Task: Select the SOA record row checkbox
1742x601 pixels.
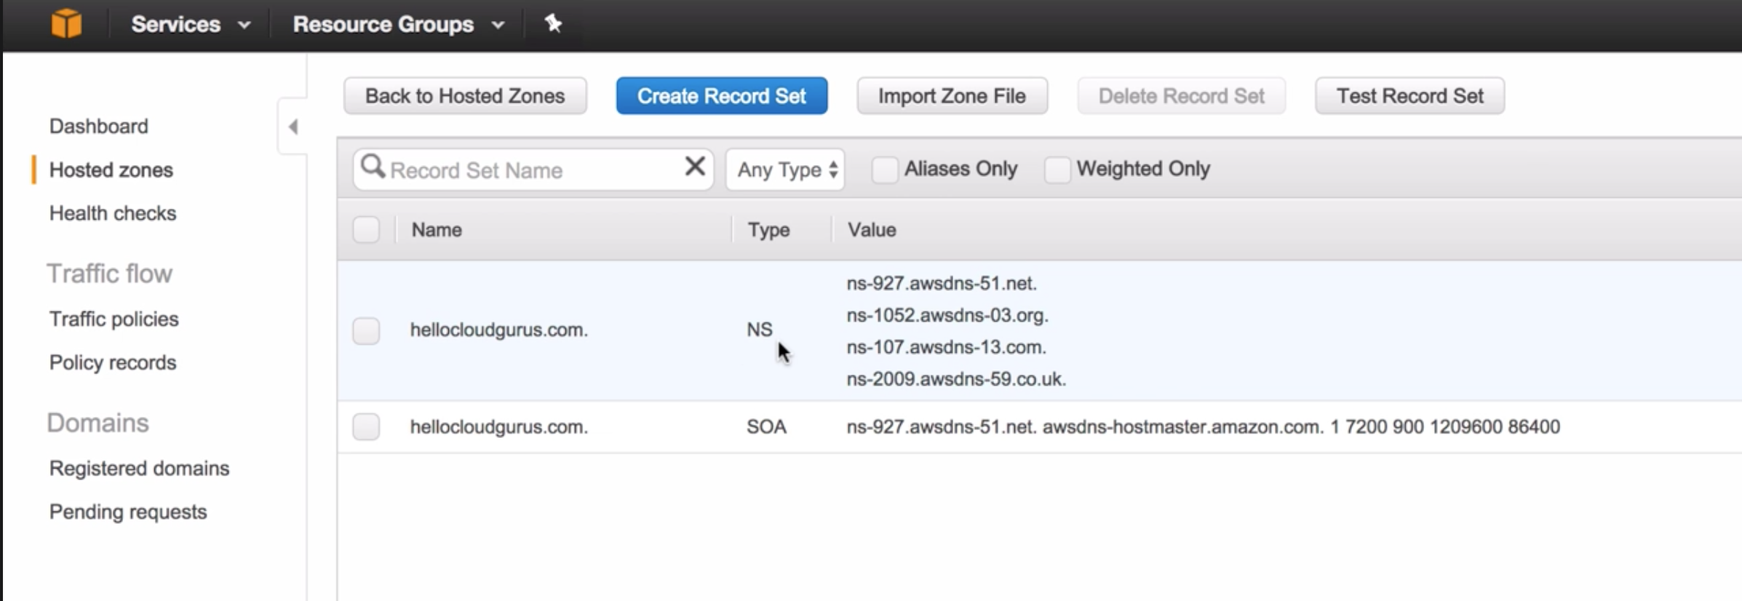Action: tap(366, 426)
